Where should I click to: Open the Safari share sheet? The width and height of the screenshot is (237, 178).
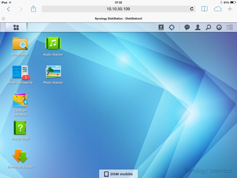tap(33, 9)
